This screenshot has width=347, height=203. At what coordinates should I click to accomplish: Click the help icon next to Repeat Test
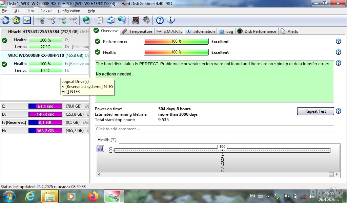coord(338,111)
